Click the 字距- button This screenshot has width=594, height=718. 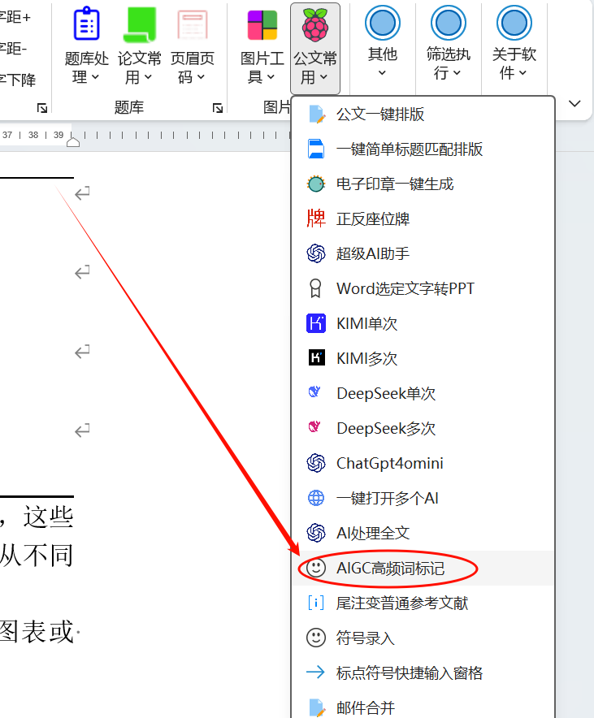(x=14, y=48)
